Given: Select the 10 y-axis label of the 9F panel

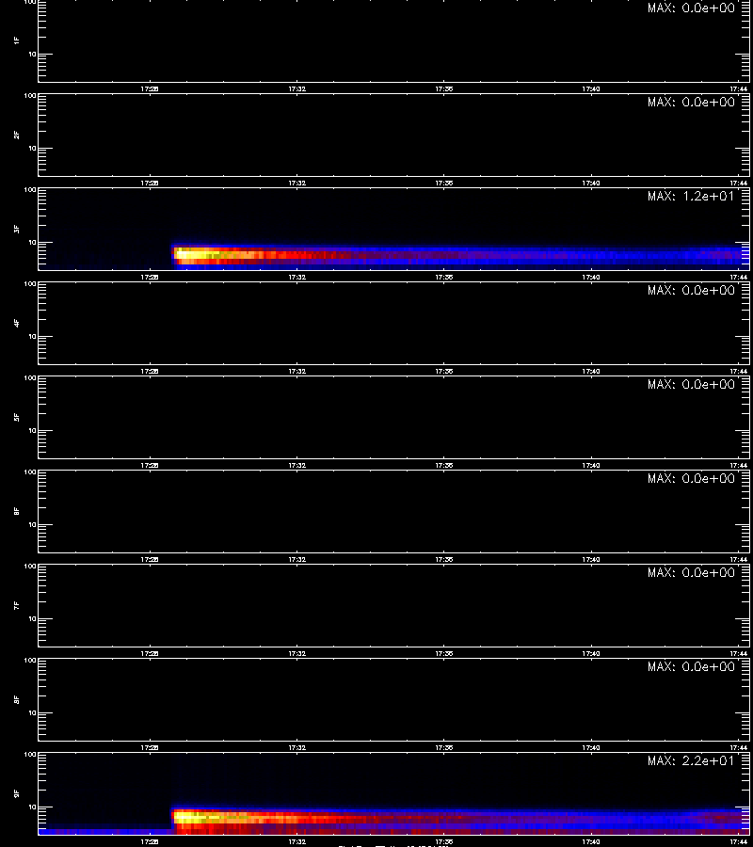Looking at the screenshot, I should coord(32,807).
